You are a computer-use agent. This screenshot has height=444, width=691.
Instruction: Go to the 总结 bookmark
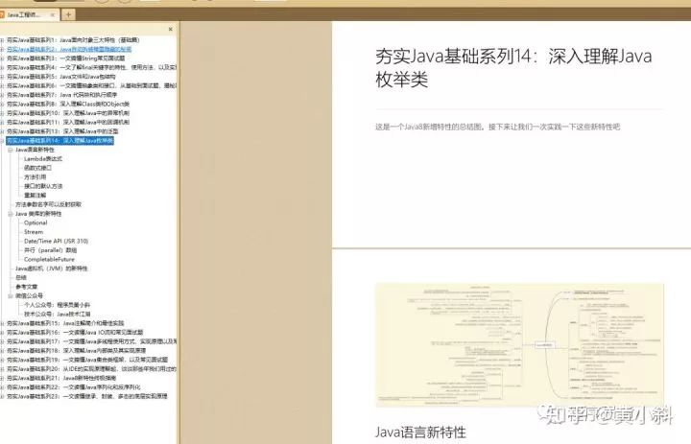click(21, 277)
